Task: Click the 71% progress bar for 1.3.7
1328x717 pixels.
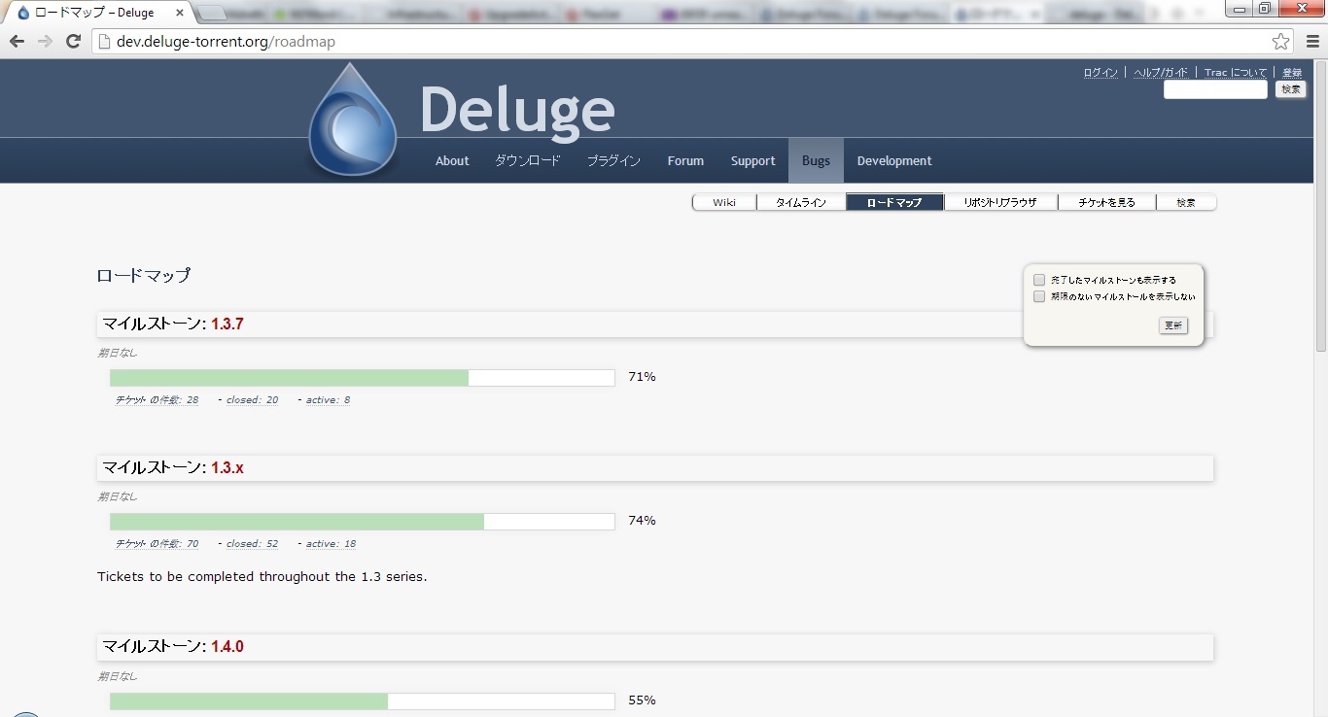Action: pyautogui.click(x=363, y=378)
